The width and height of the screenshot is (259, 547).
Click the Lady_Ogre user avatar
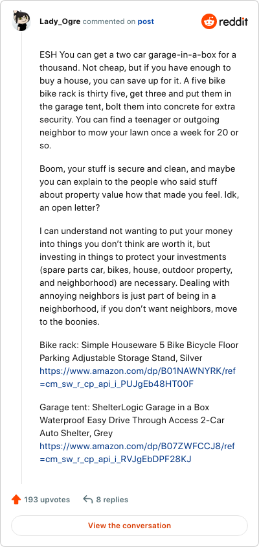coord(21,21)
